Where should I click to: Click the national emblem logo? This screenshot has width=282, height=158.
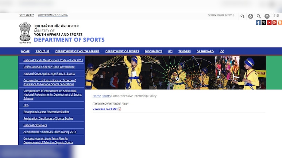point(25,33)
